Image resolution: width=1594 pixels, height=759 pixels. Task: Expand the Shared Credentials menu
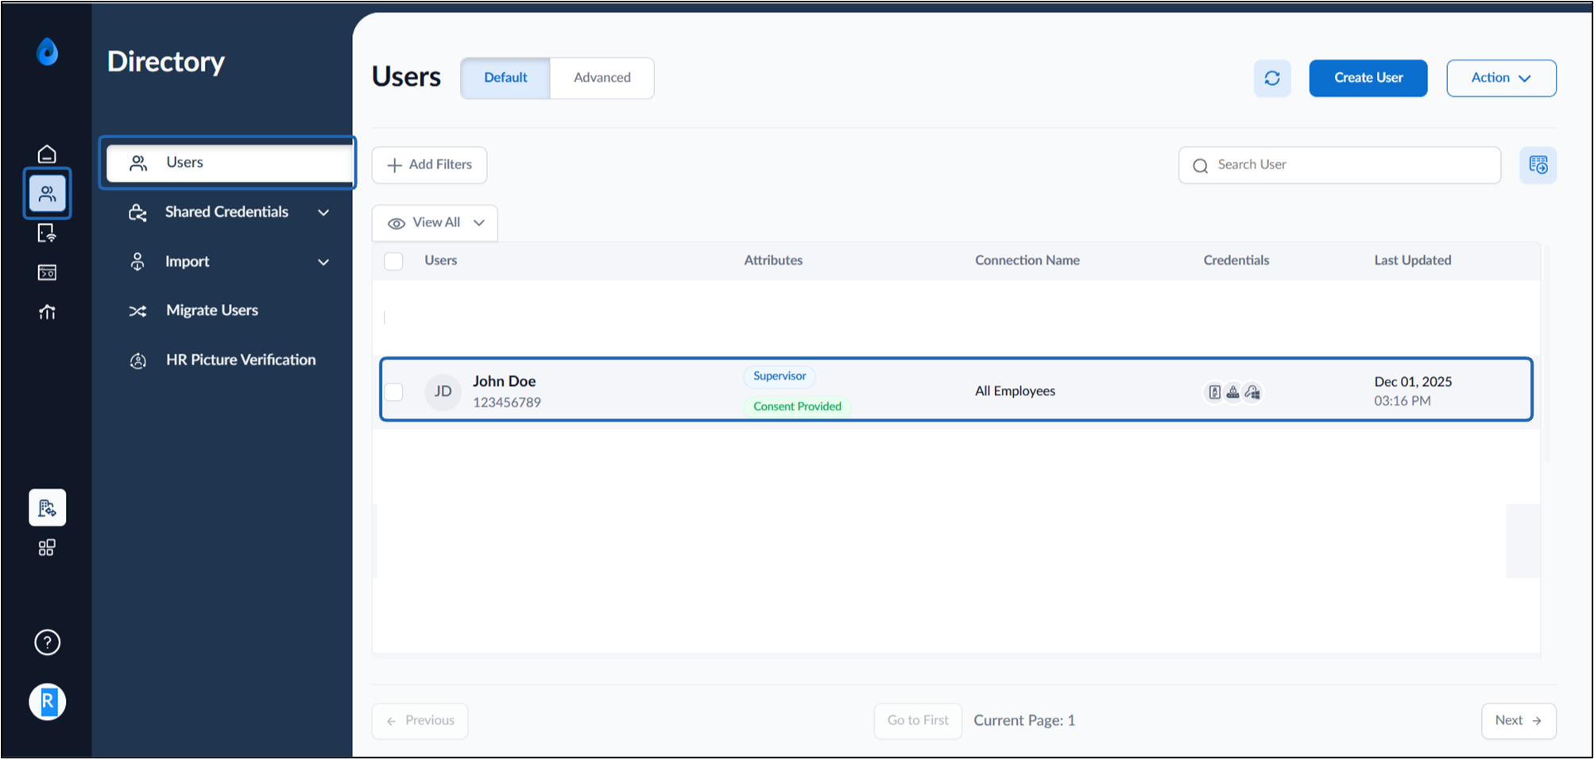point(229,212)
